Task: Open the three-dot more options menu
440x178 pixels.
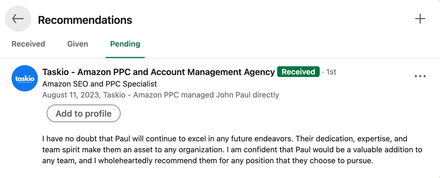Action: (420, 76)
